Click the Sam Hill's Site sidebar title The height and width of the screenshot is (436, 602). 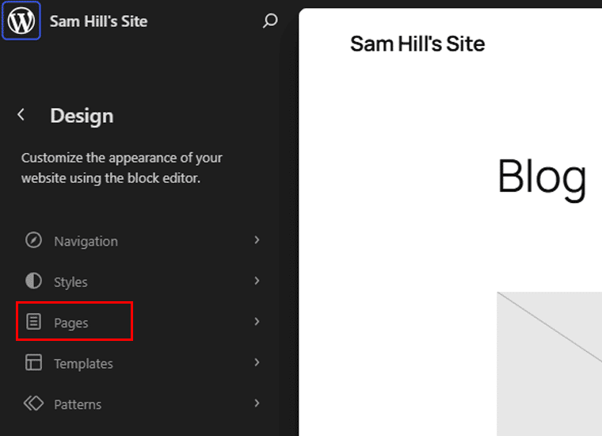pyautogui.click(x=98, y=21)
